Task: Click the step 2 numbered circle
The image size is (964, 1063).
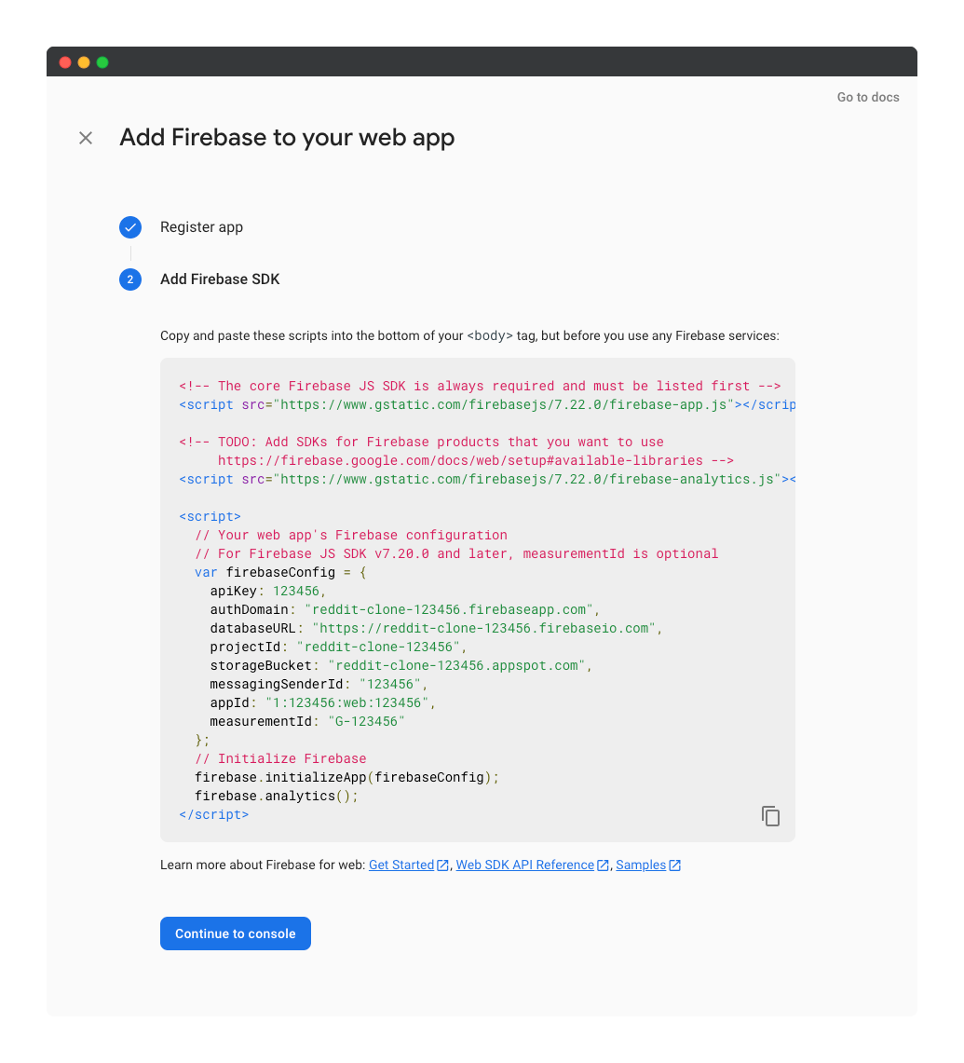Action: click(130, 279)
